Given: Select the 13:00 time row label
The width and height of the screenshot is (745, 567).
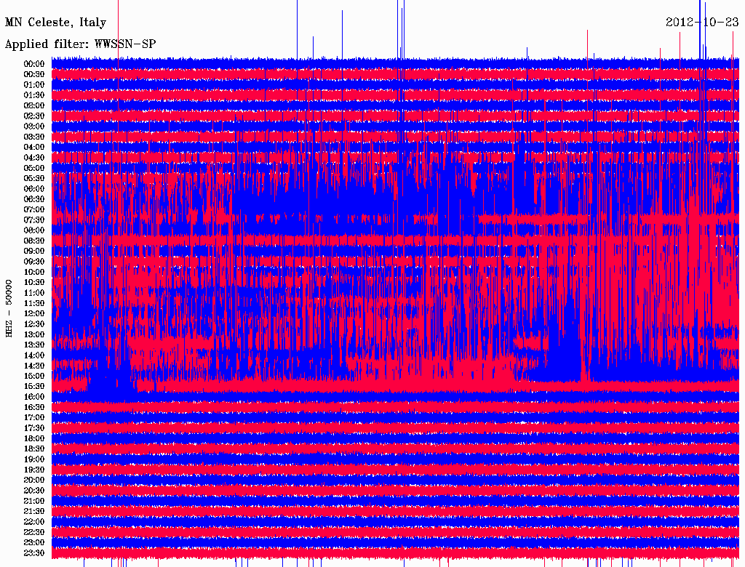Looking at the screenshot, I should (34, 335).
